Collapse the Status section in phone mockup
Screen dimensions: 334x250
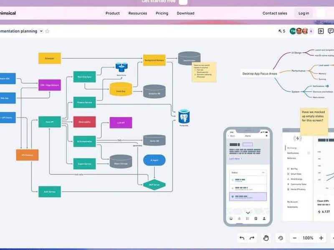click(x=263, y=172)
